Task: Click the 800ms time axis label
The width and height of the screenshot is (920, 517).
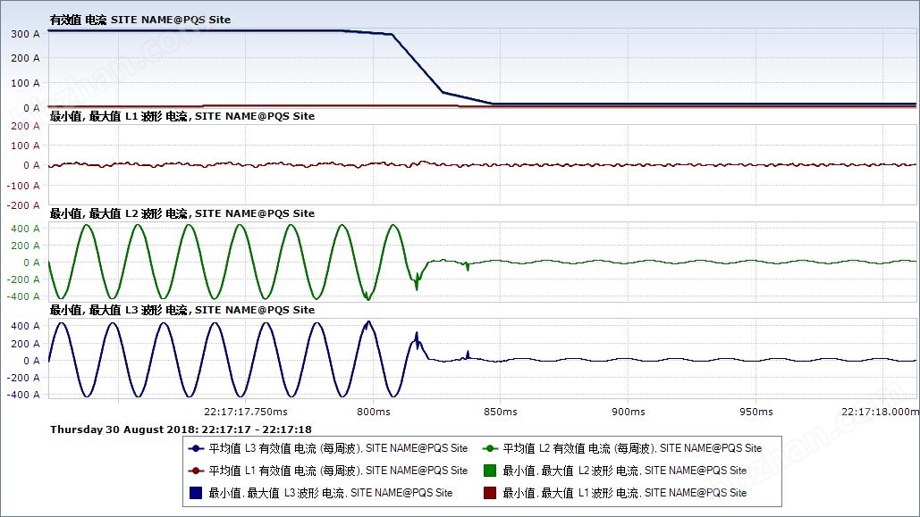Action: point(373,412)
